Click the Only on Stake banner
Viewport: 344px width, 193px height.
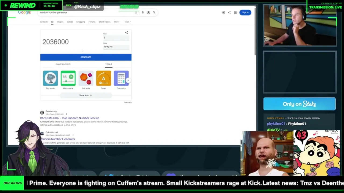coord(299,104)
